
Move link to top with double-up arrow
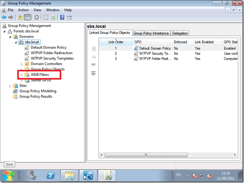pos(94,49)
